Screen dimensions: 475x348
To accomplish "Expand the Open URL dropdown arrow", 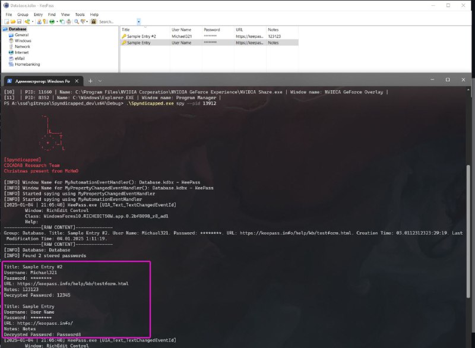I will tap(57, 21).
